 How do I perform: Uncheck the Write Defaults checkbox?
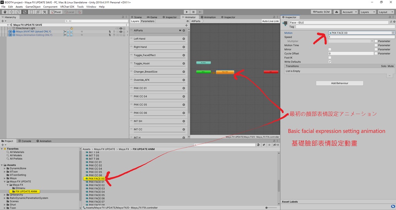click(x=330, y=61)
